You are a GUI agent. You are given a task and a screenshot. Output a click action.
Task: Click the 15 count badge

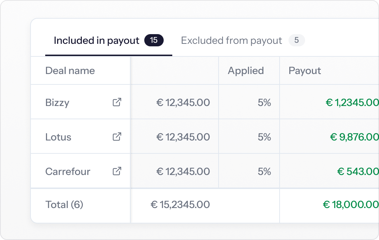[154, 40]
